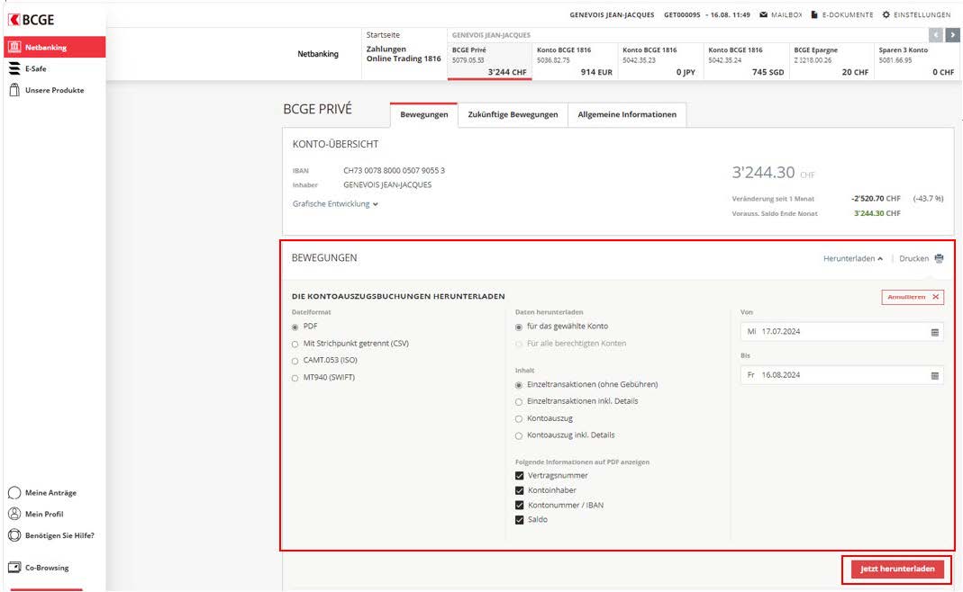Click the Drucken printer icon
Viewport: 963px width, 592px height.
click(939, 258)
